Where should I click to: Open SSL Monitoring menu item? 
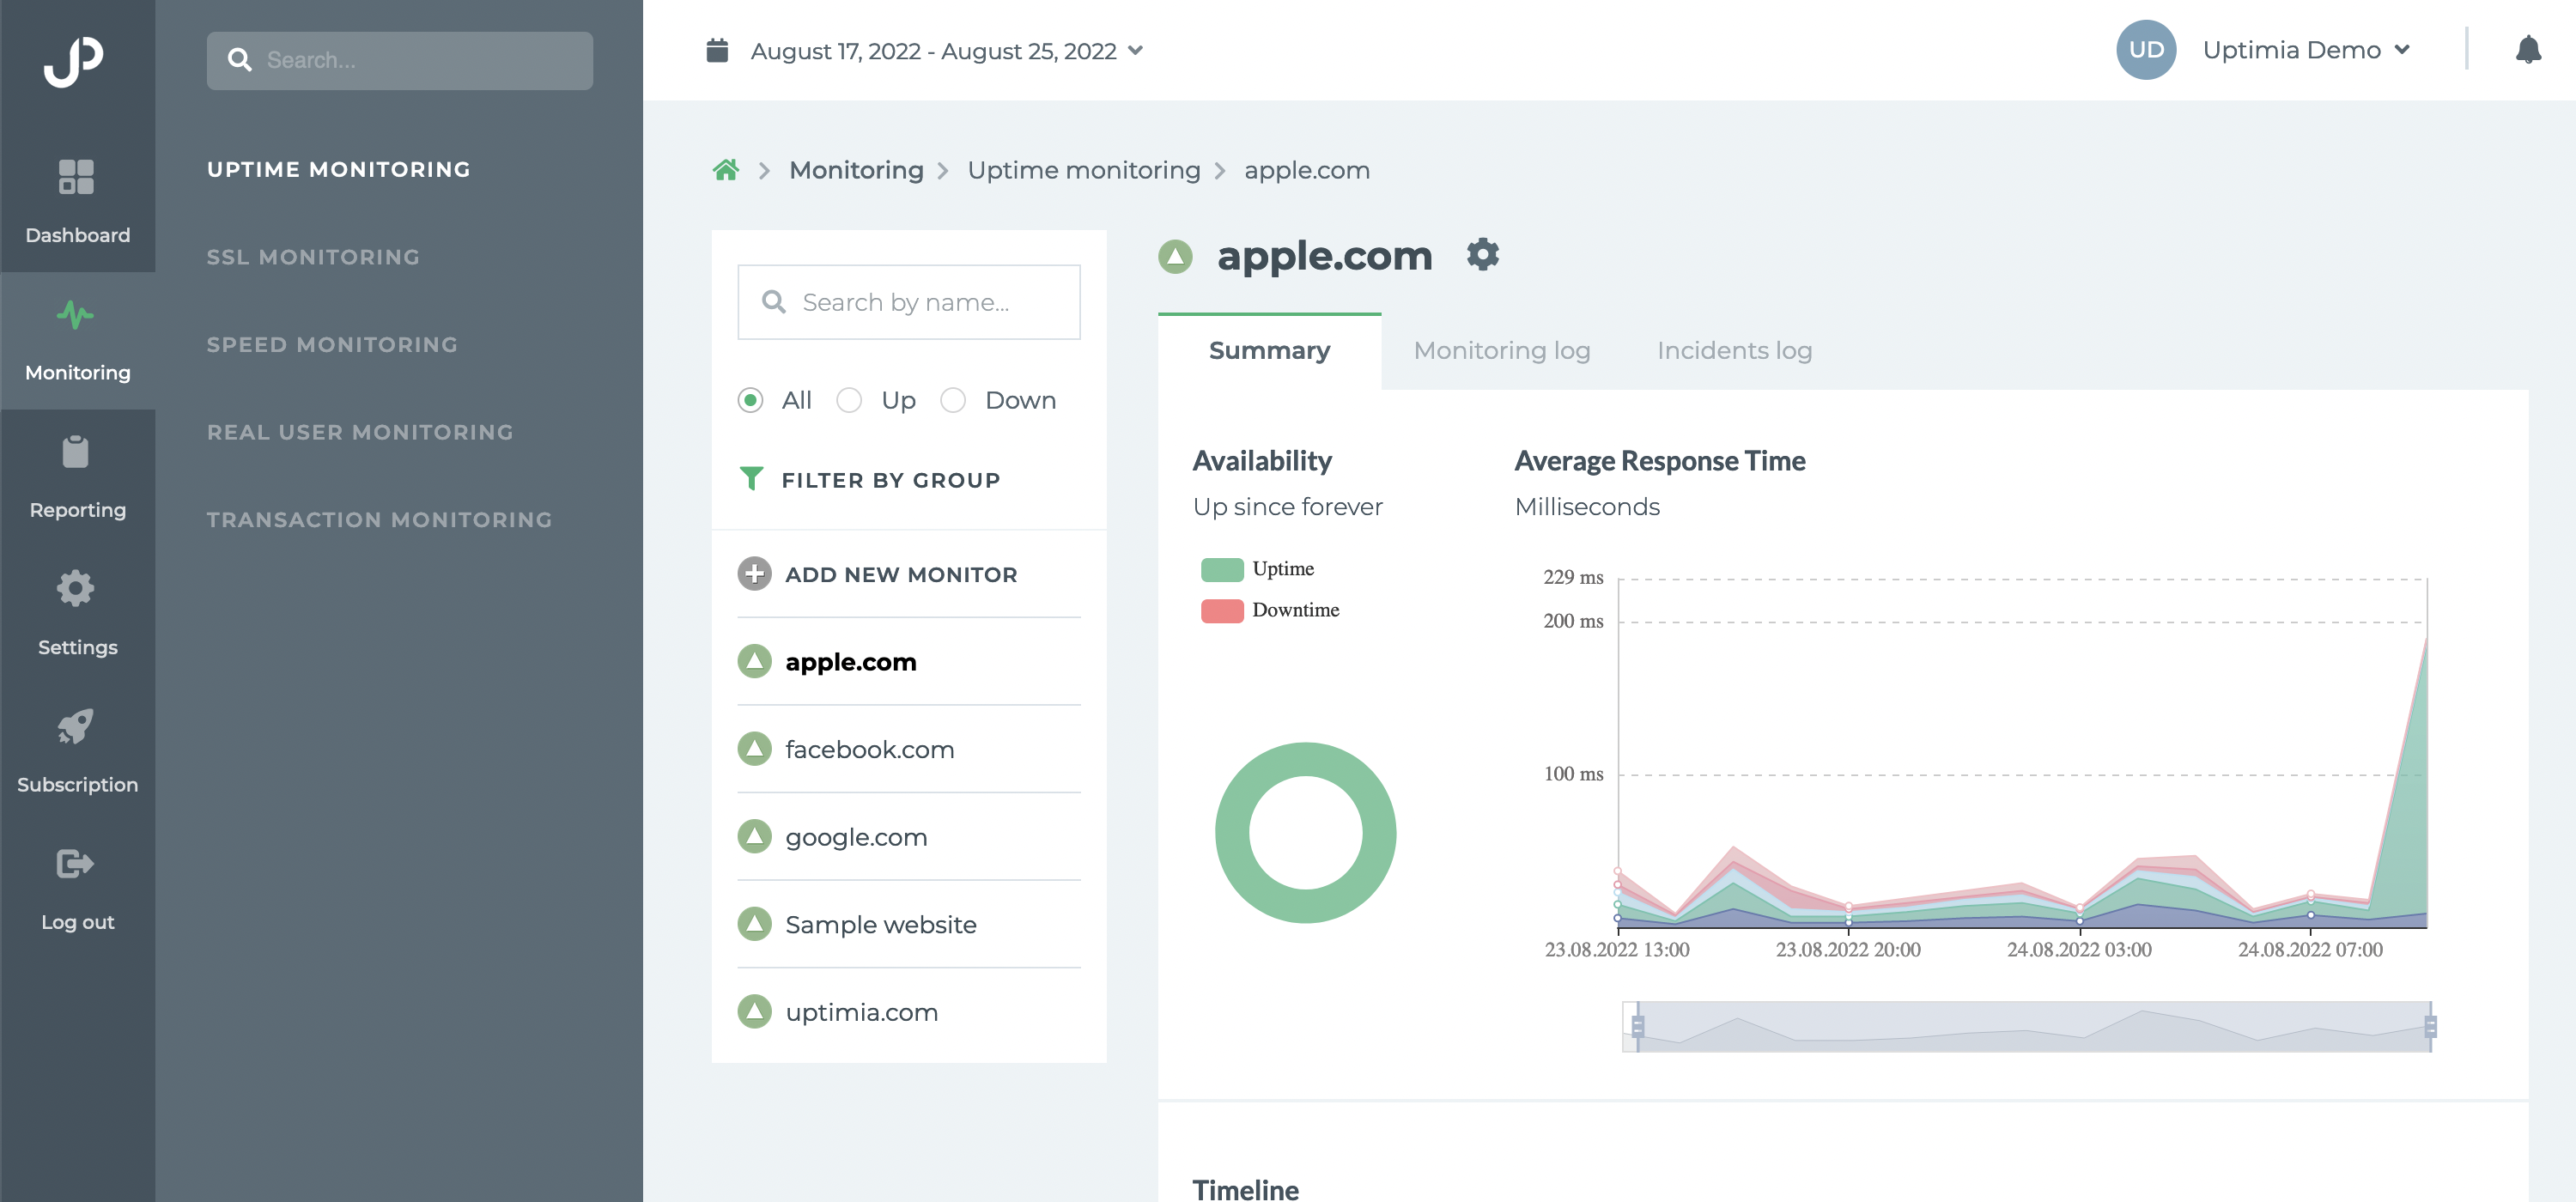[313, 257]
